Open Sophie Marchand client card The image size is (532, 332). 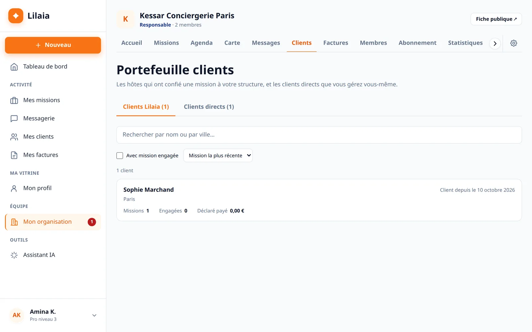[x=319, y=200]
